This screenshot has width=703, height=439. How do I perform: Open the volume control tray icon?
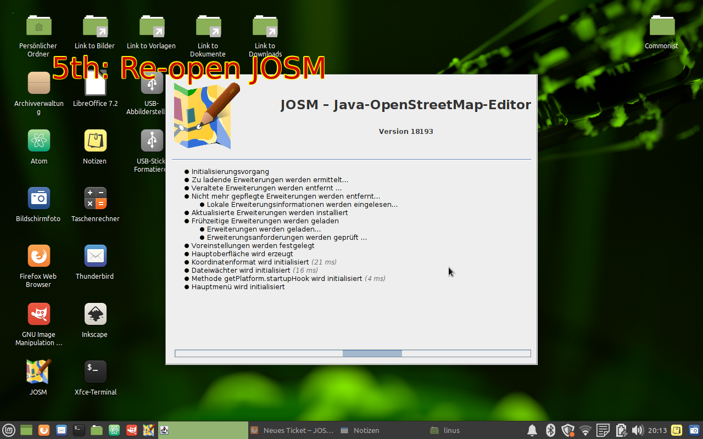(x=638, y=430)
